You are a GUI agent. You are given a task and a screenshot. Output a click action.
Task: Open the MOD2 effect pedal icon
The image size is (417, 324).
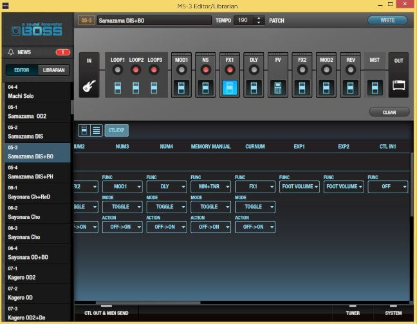pyautogui.click(x=326, y=88)
